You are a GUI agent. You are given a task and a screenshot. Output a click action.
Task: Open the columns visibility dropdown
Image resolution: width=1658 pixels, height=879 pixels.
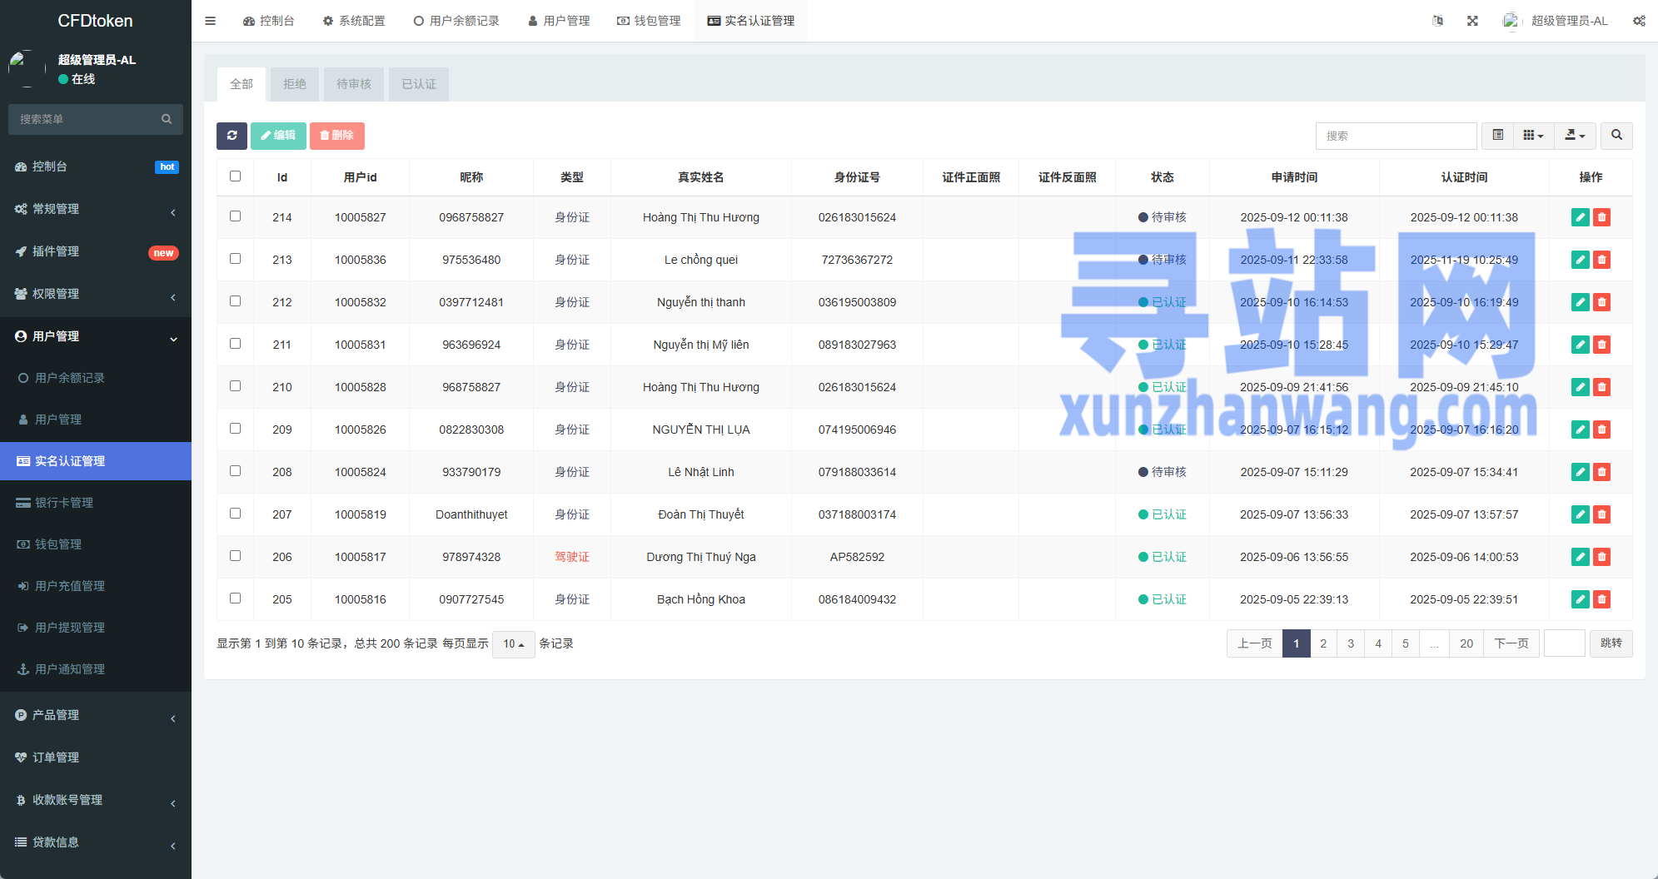[x=1533, y=136]
